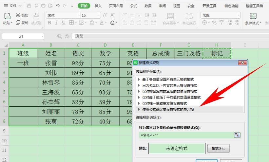Redo the last undone action
The height and width of the screenshot is (162, 269).
(x=65, y=6)
